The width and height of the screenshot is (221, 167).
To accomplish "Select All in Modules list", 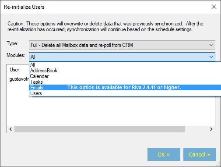I will 125,65.
